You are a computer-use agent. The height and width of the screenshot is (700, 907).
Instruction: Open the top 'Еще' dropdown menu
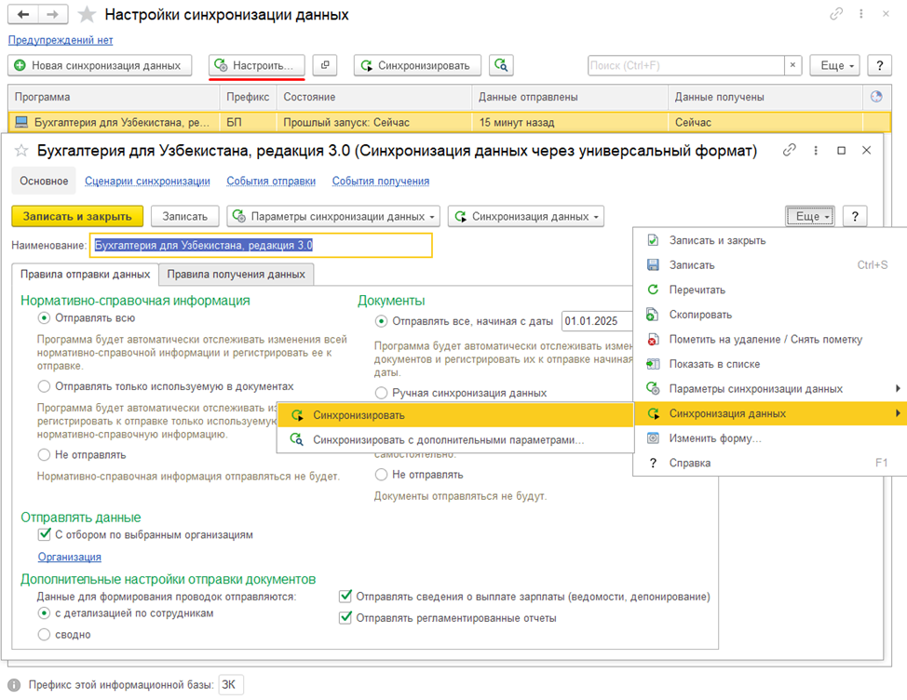coord(833,65)
